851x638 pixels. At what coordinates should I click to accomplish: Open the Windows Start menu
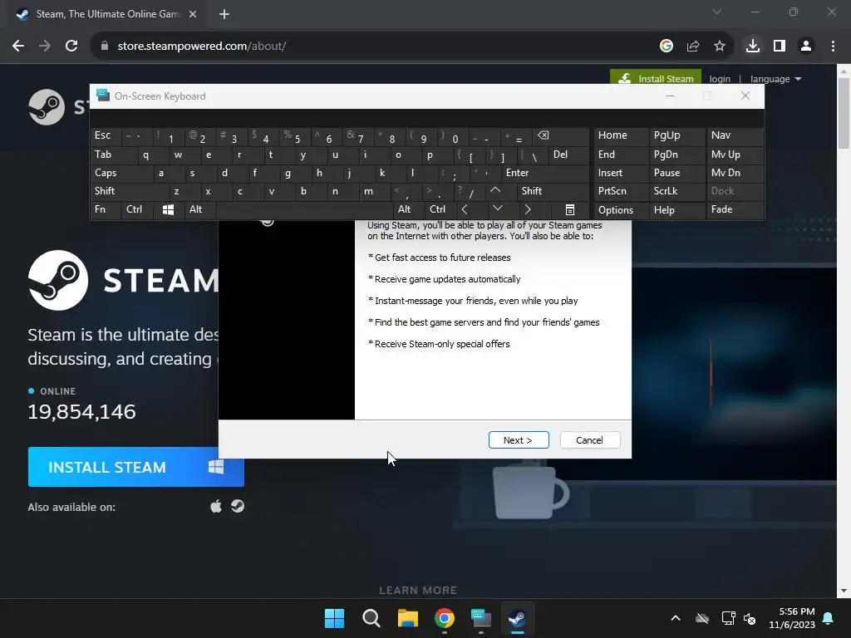[334, 618]
